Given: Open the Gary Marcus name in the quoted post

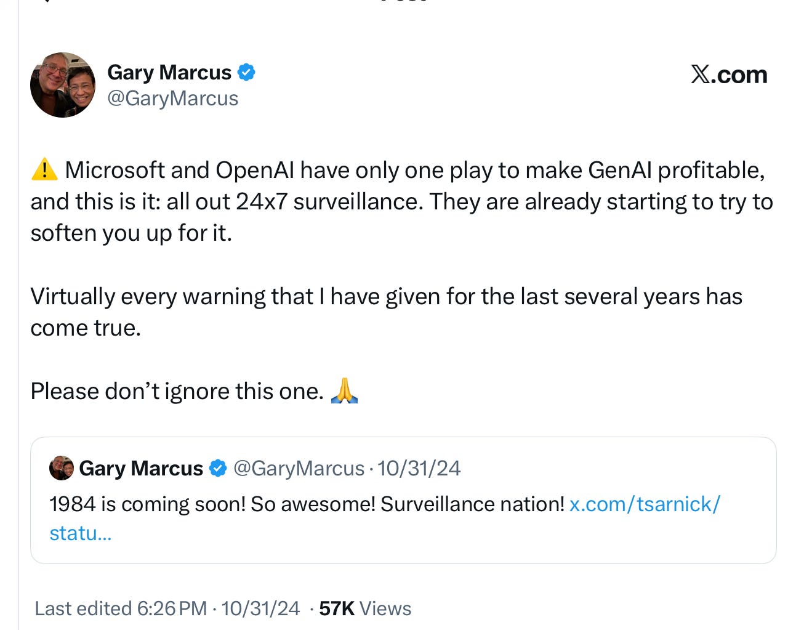Looking at the screenshot, I should click(x=141, y=469).
